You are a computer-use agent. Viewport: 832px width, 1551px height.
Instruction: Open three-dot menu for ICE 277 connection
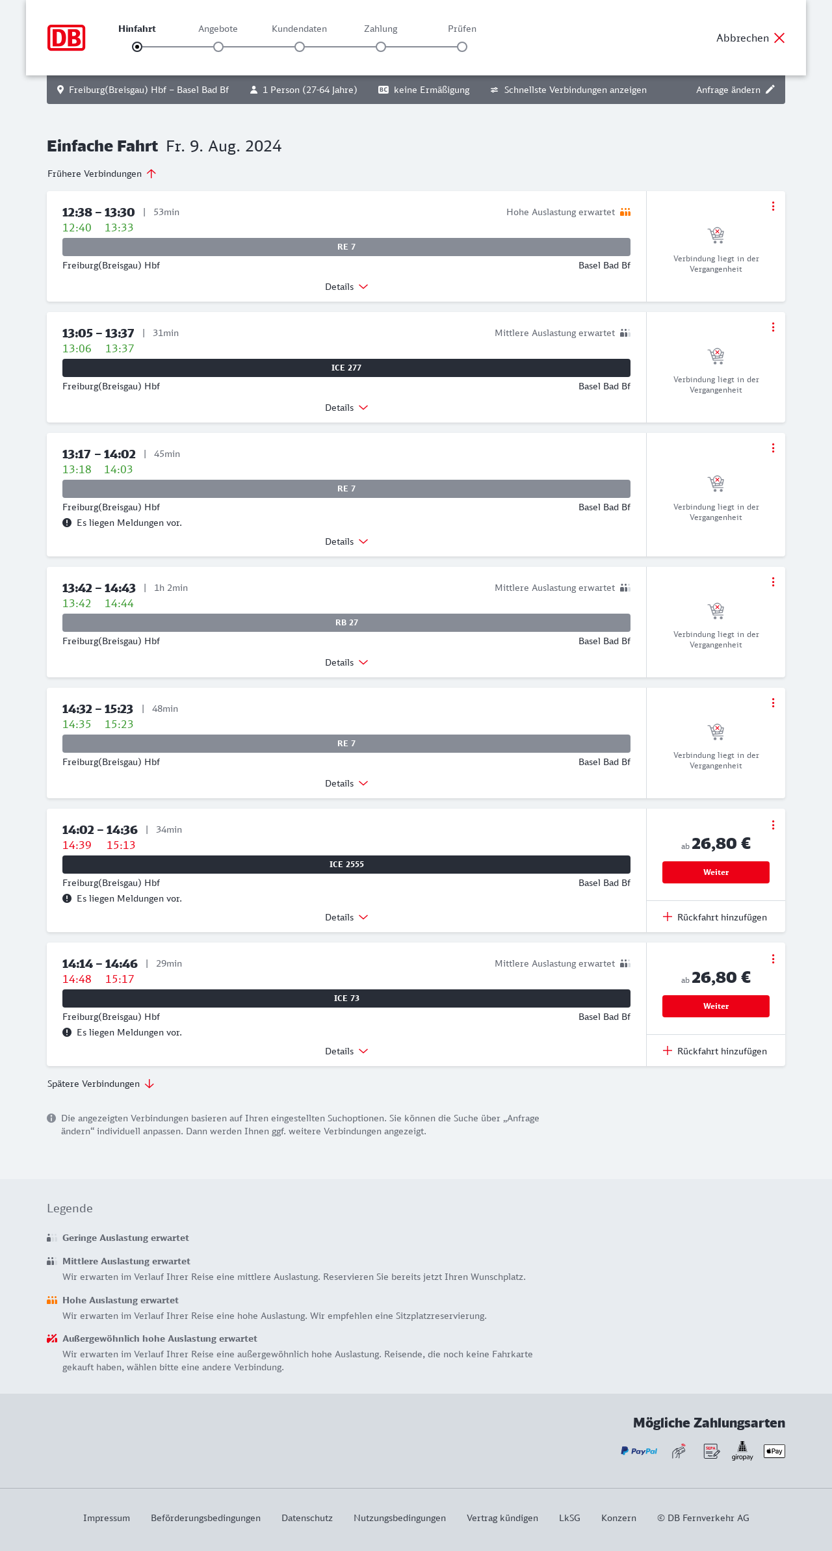click(773, 327)
